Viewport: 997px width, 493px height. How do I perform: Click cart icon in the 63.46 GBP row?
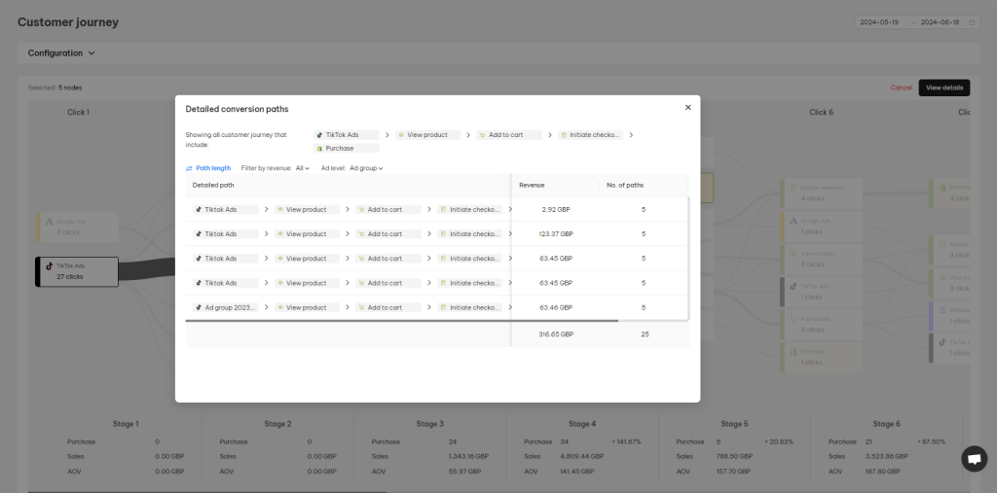(362, 307)
